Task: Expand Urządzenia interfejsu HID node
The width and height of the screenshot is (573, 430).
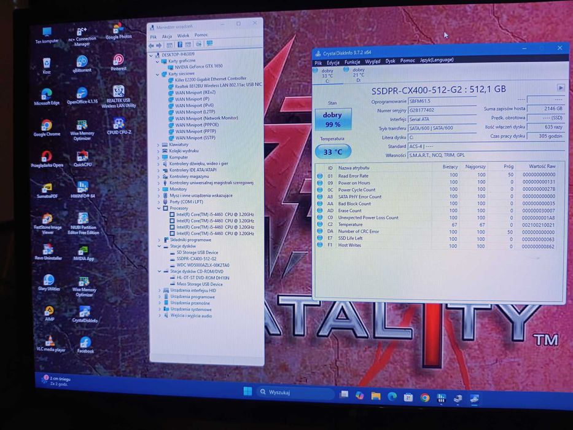Action: point(160,291)
